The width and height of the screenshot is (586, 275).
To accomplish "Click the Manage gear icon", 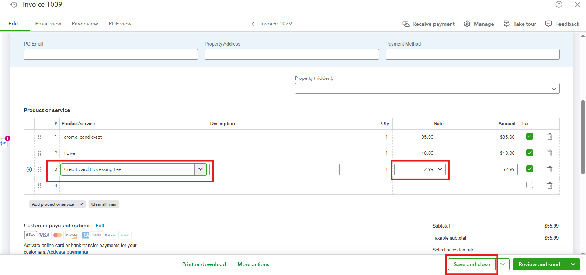I will click(x=467, y=24).
